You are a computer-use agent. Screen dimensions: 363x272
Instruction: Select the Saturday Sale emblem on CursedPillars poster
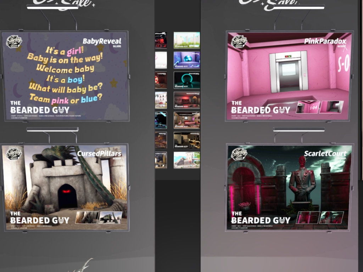tap(14, 154)
